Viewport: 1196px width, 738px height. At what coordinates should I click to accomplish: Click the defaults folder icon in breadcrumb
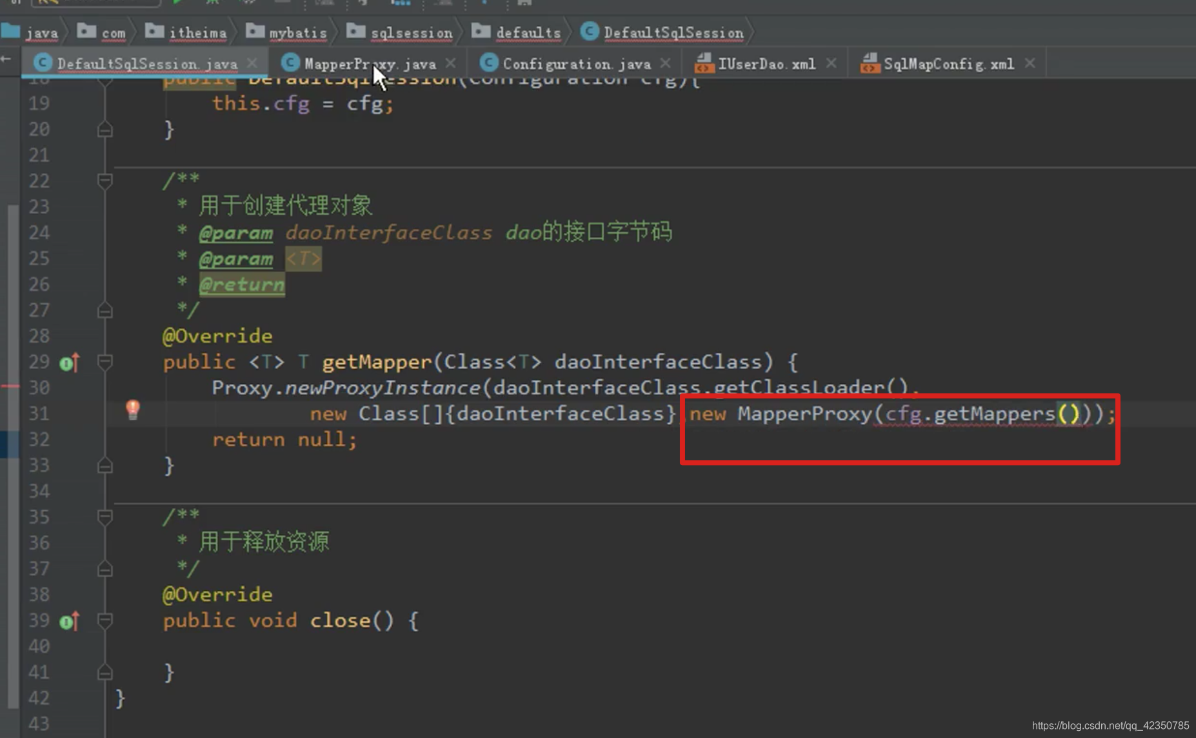(481, 31)
